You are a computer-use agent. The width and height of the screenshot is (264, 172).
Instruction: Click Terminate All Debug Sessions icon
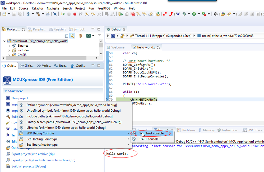pos(132,14)
